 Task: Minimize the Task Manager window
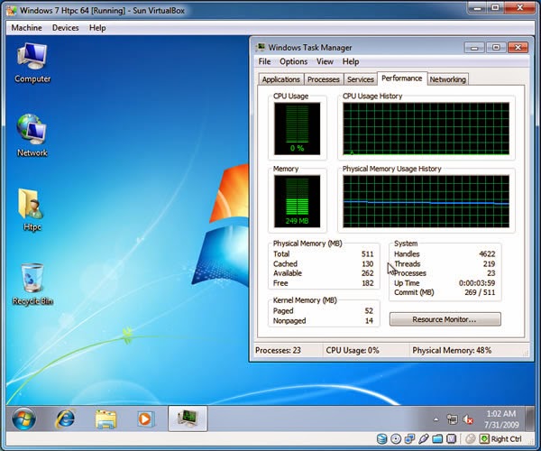point(475,48)
